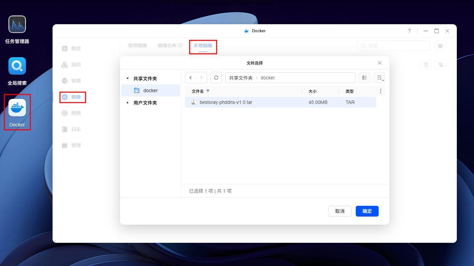Confirm with the 确定 button
The height and width of the screenshot is (266, 474).
coord(367,211)
